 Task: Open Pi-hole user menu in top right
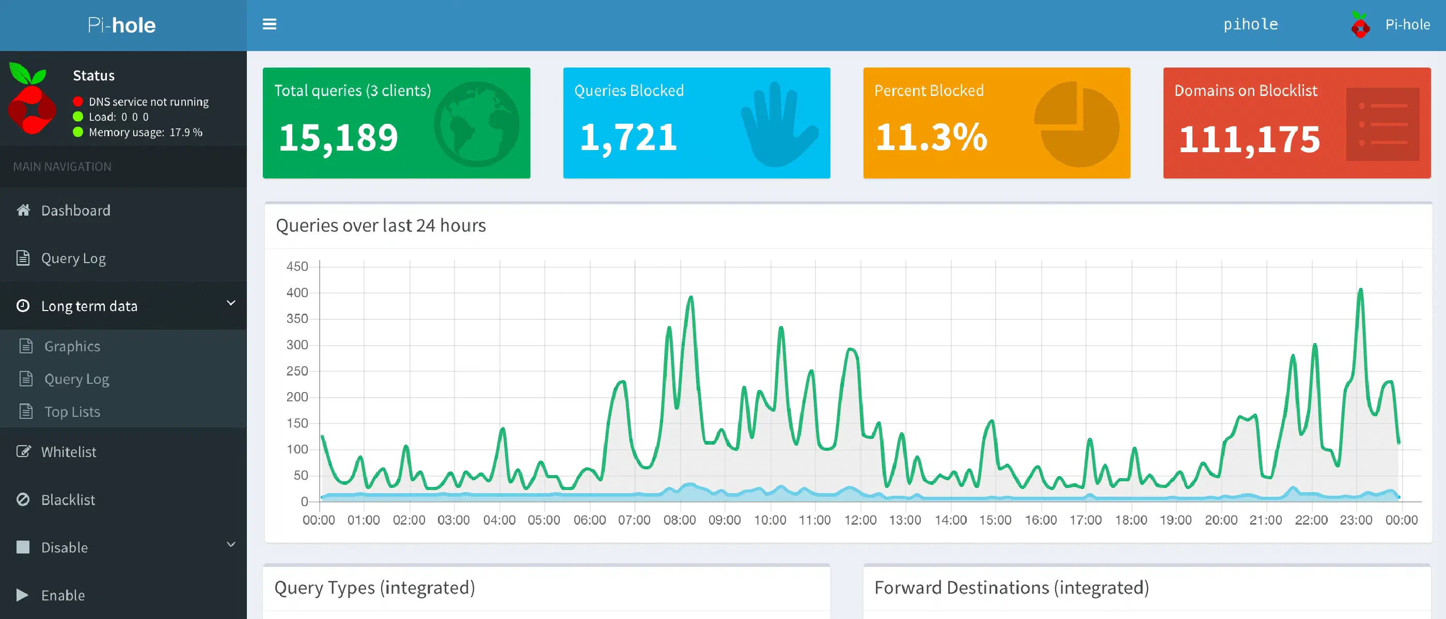pyautogui.click(x=1407, y=25)
